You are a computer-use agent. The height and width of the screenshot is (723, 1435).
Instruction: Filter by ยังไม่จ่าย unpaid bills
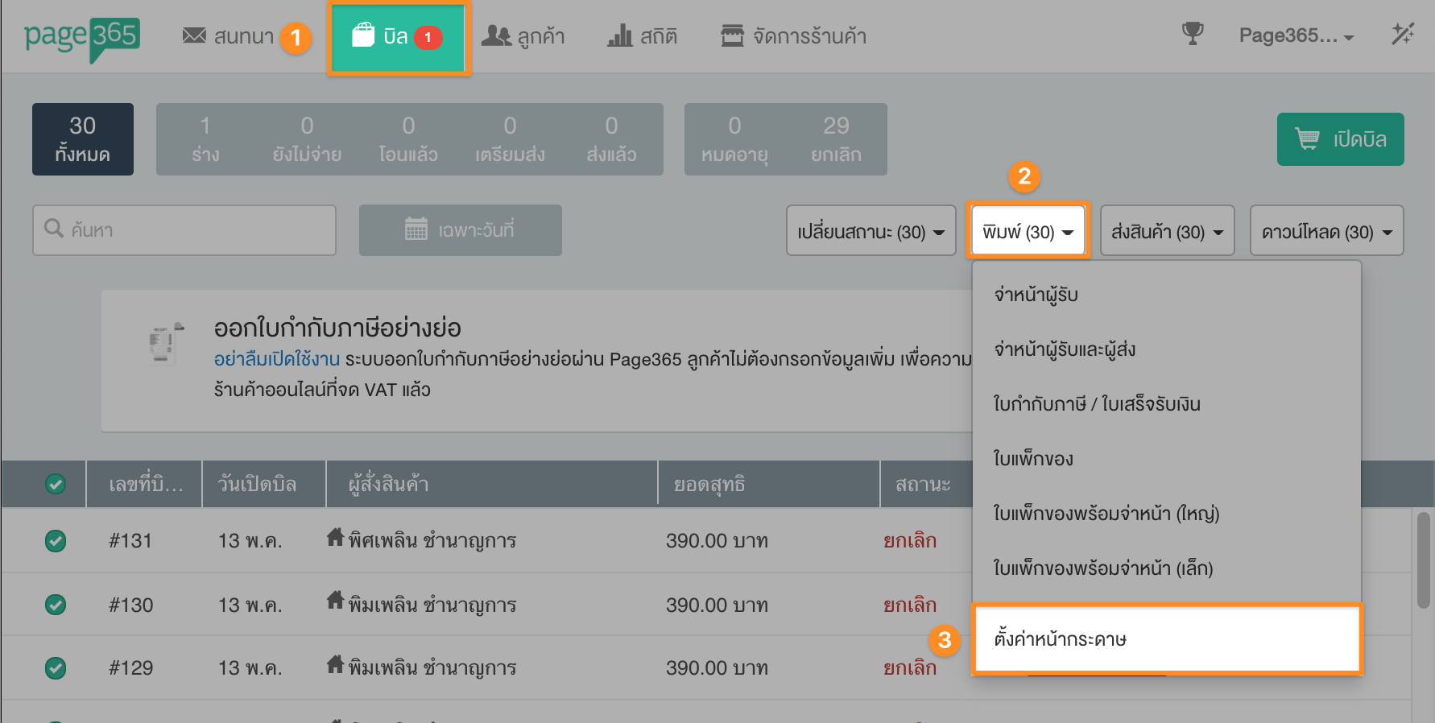(x=307, y=139)
